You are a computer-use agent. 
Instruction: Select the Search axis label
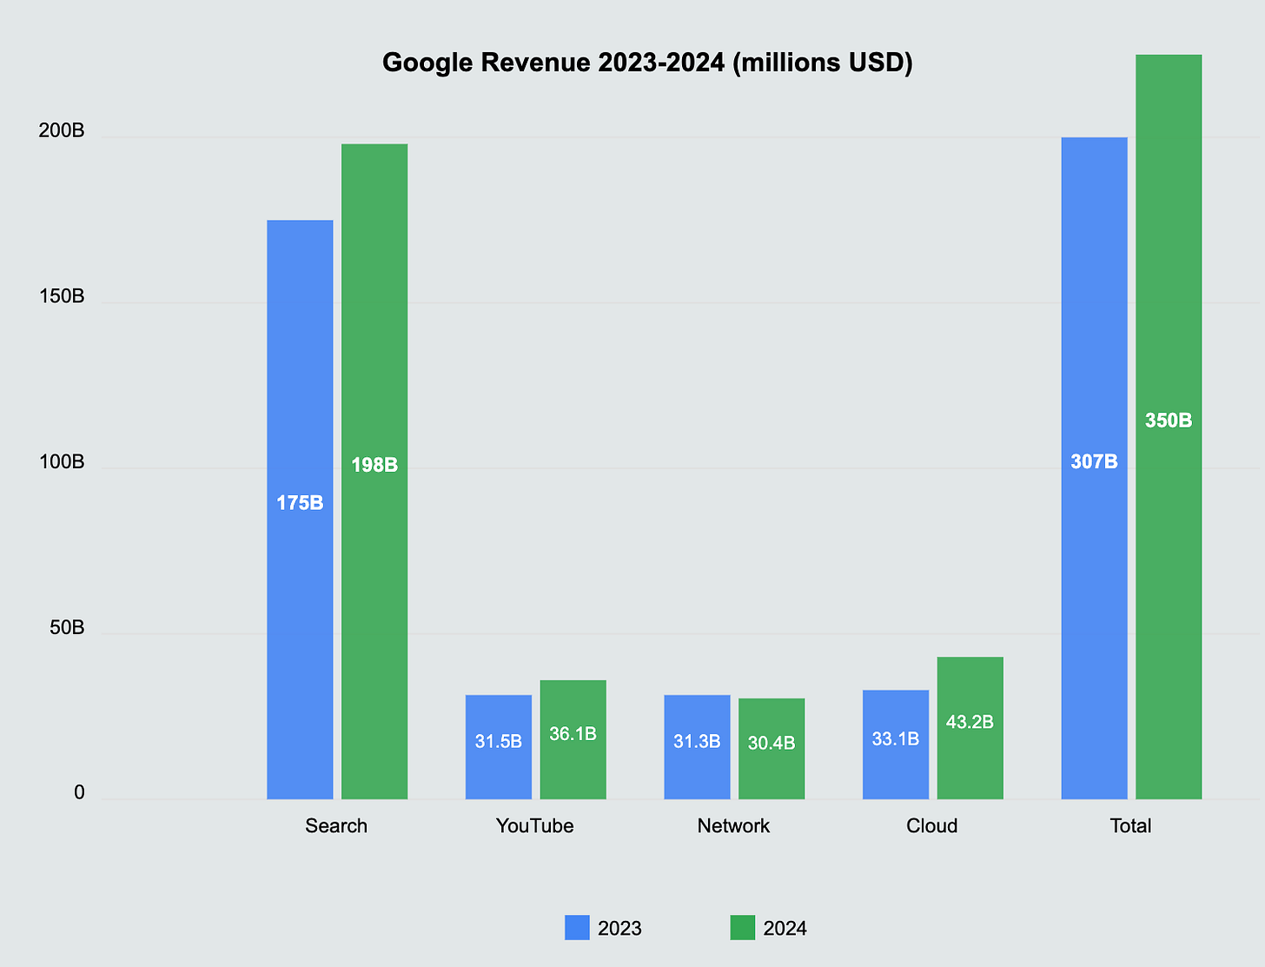336,825
